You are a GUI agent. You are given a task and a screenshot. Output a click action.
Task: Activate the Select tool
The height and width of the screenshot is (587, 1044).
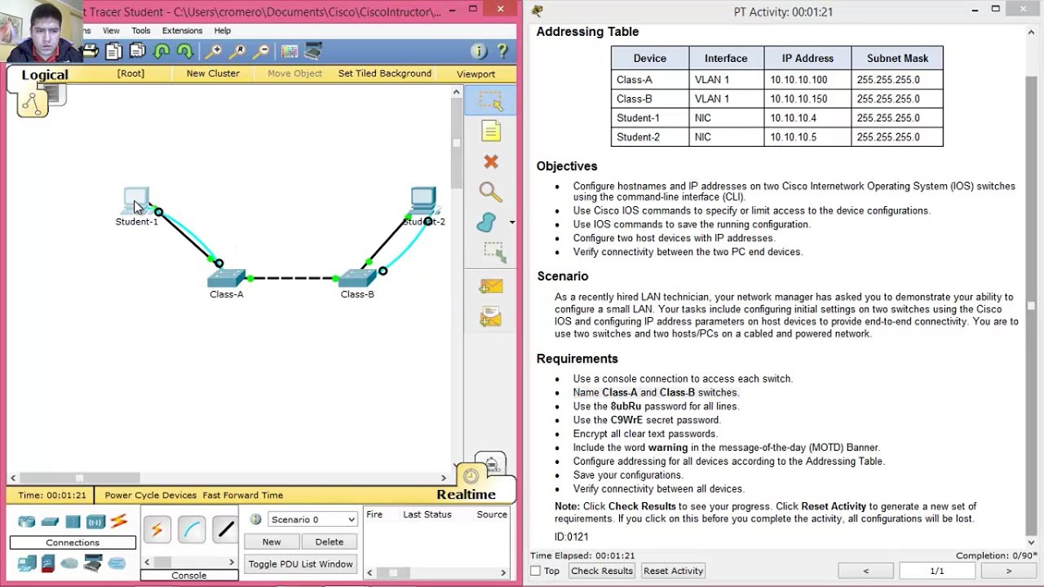pos(490,101)
